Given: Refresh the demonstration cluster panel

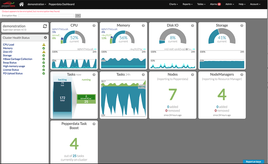Looking at the screenshot, I should coord(45,26).
